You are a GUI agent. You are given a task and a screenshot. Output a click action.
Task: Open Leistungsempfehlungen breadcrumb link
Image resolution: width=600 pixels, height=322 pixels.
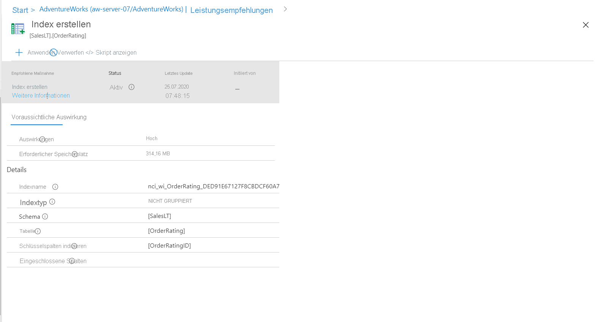[231, 10]
